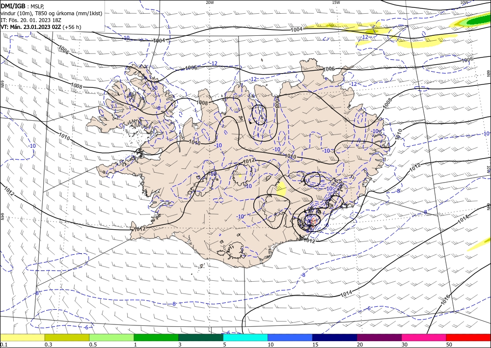Select the olive 0.3 legend color
Screen dimensions: 491x348
(67, 337)
